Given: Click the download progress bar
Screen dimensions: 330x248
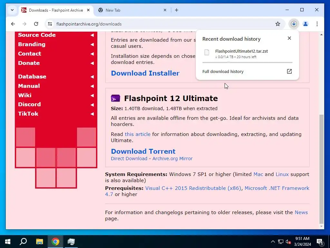Looking at the screenshot, I should (247, 62).
